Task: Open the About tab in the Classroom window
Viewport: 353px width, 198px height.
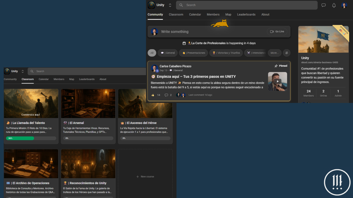Action: 103,79
